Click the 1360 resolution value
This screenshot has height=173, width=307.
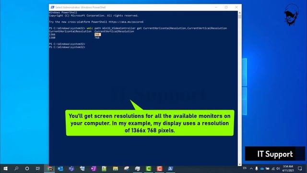pyautogui.click(x=52, y=37)
